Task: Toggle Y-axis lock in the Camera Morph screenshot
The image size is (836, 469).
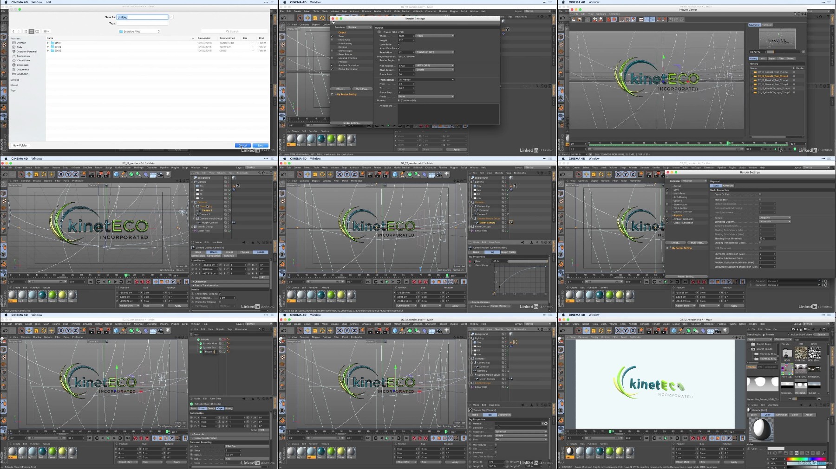Action: pos(347,174)
